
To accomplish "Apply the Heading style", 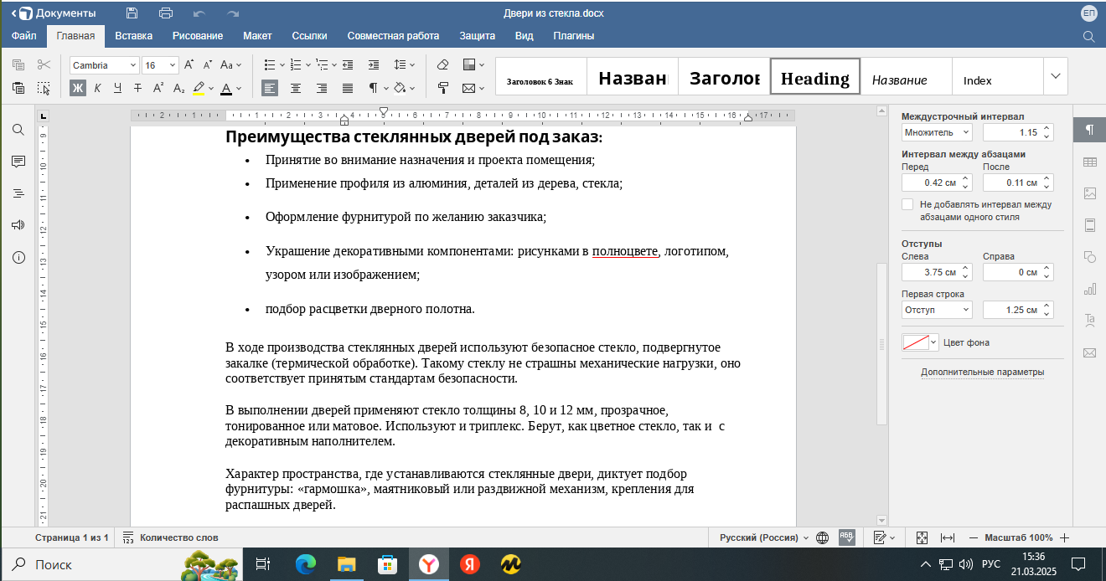I will click(x=815, y=76).
